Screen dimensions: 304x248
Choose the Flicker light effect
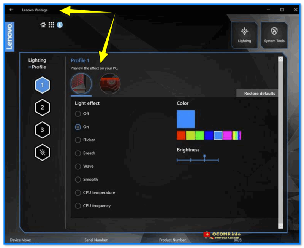coord(78,140)
